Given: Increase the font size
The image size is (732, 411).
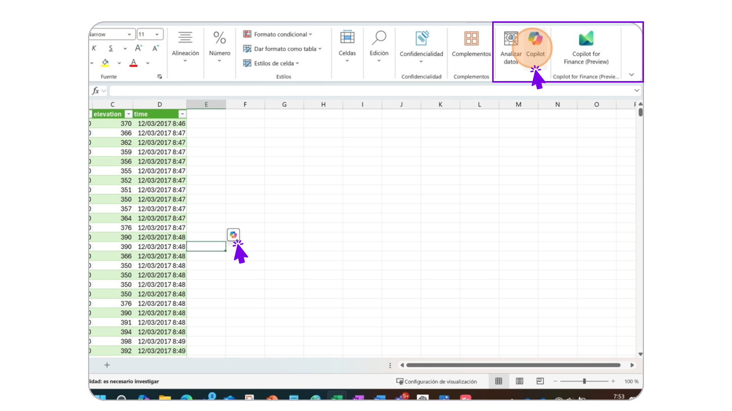Looking at the screenshot, I should 138,48.
